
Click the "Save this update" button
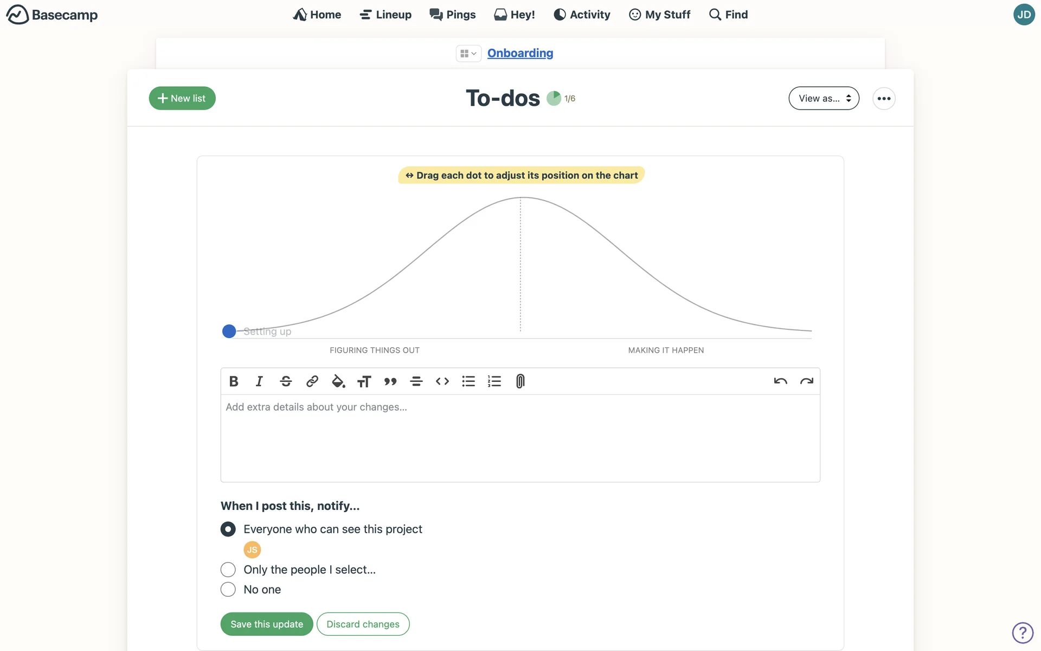[x=267, y=624]
